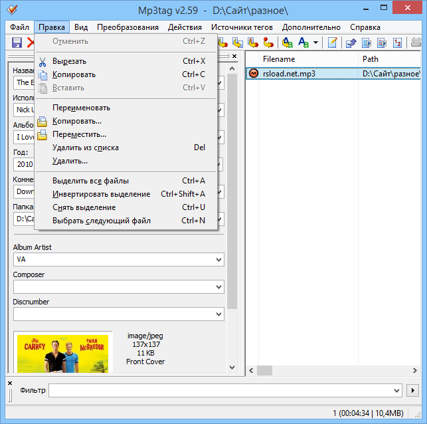
Task: Open the Действия menu
Action: (185, 27)
